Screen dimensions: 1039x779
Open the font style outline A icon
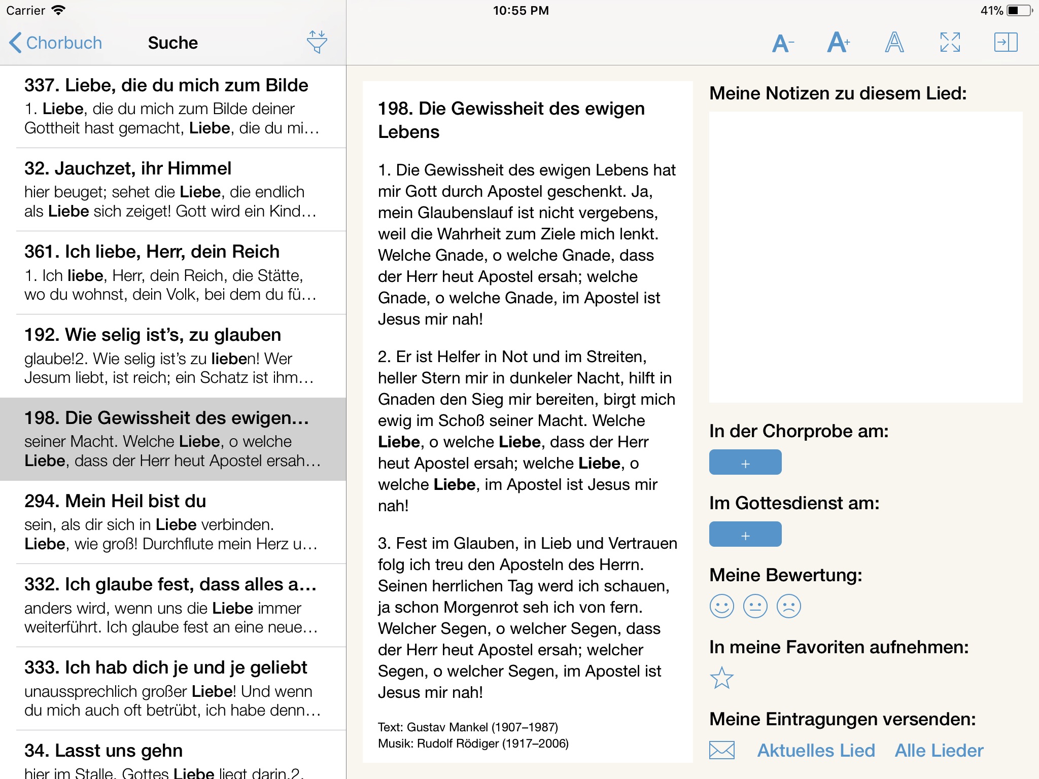pos(894,42)
